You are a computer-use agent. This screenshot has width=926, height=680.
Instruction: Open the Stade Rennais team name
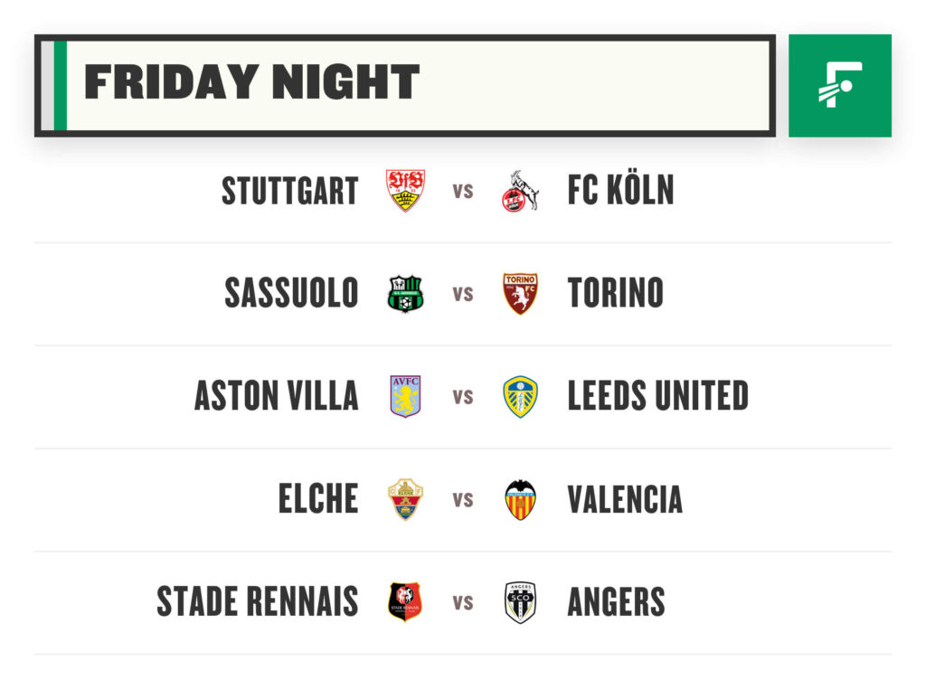pyautogui.click(x=258, y=601)
